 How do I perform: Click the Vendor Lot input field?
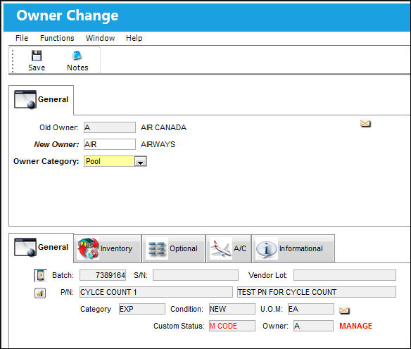tap(345, 275)
